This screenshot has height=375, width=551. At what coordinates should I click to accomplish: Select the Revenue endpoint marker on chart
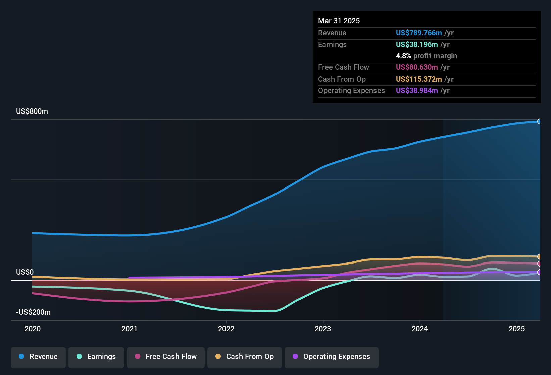point(539,121)
